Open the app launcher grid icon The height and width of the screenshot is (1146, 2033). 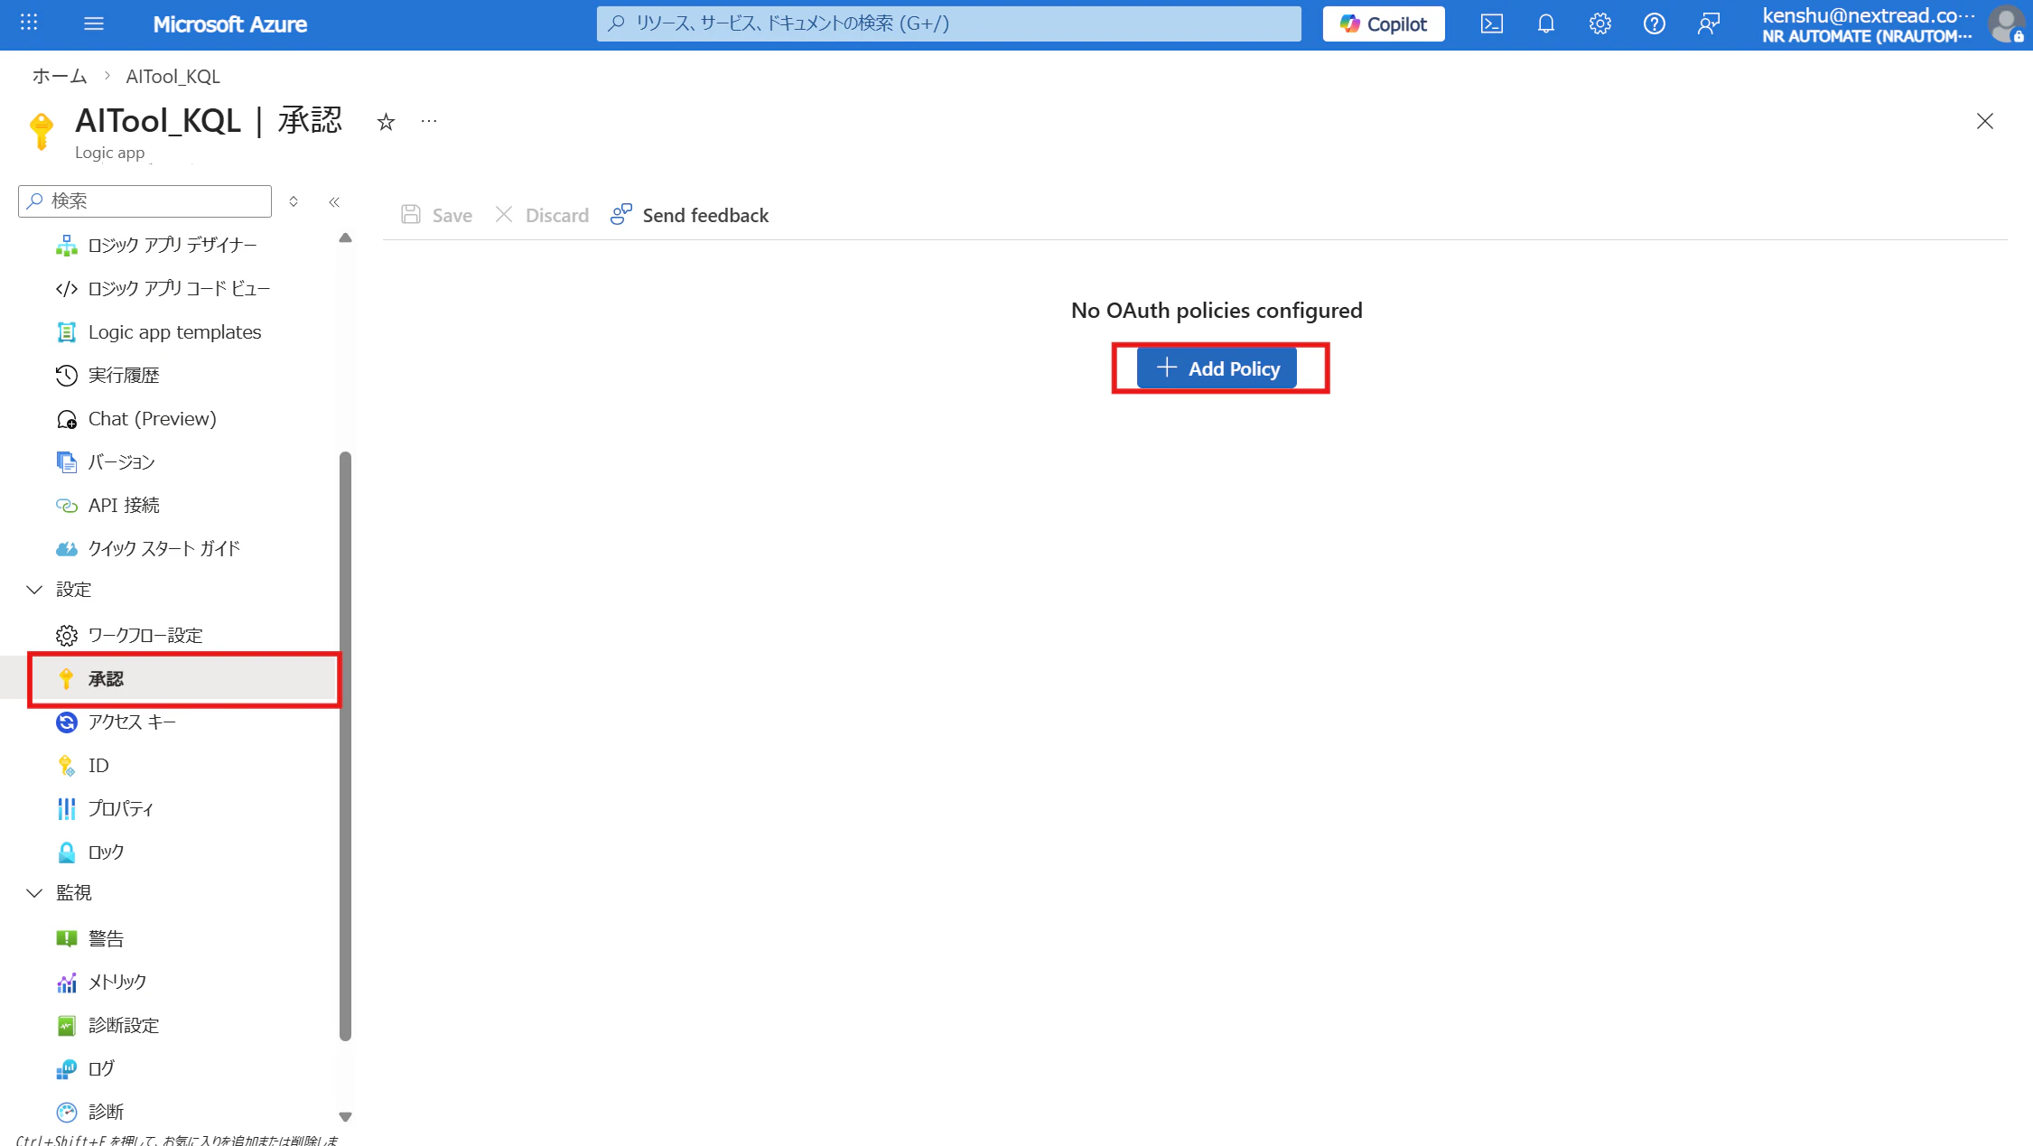pos(29,23)
